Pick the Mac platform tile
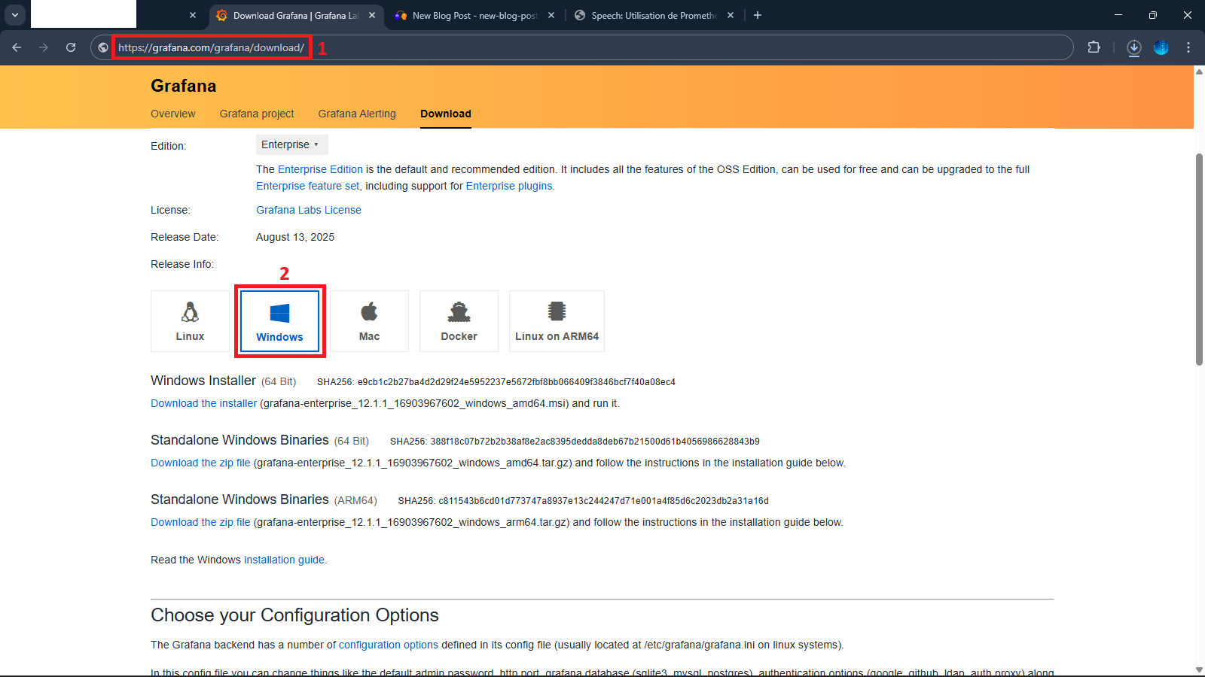 [369, 321]
